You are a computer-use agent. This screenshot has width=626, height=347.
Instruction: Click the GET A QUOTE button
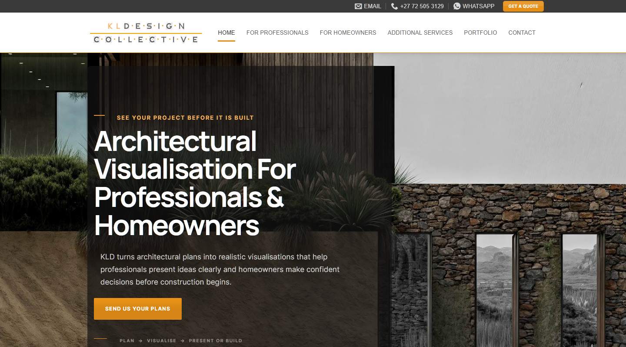[x=523, y=6]
